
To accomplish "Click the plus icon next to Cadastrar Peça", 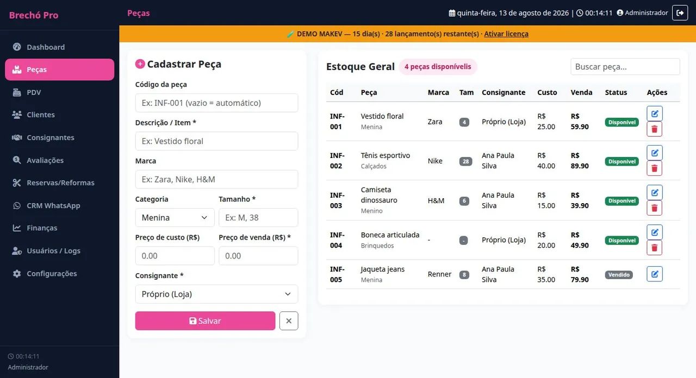I will 140,64.
